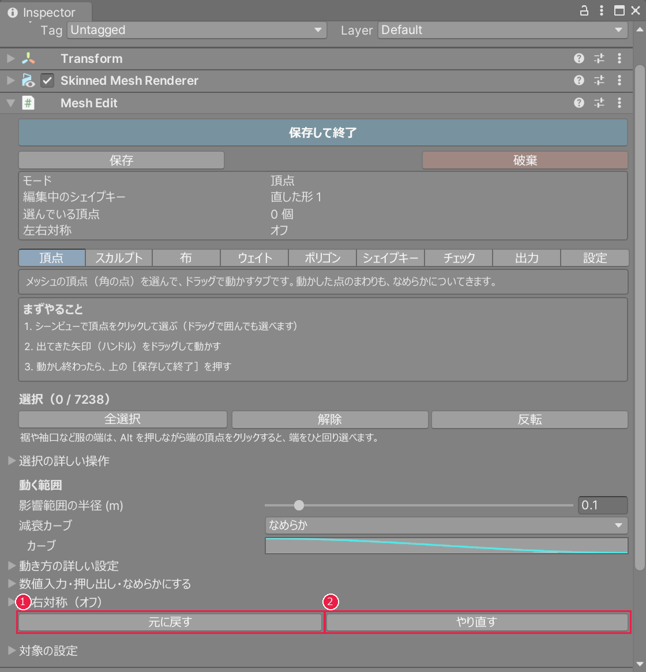Screen dimensions: 646x672
Task: Expand the 選択の詳しい操作 section
Action: [x=12, y=461]
